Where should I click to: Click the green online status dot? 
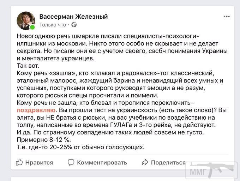(32, 27)
